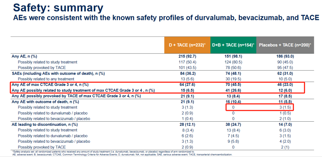
Task: Select the 'SAEs (including AEs with outcome of death)' row label
Action: pyautogui.click(x=58, y=73)
